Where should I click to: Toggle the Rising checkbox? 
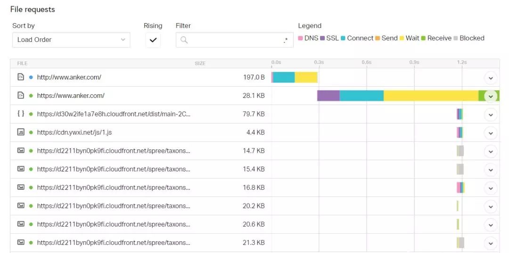click(x=153, y=40)
